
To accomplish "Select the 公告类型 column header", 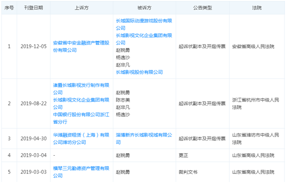I will coord(202,8).
